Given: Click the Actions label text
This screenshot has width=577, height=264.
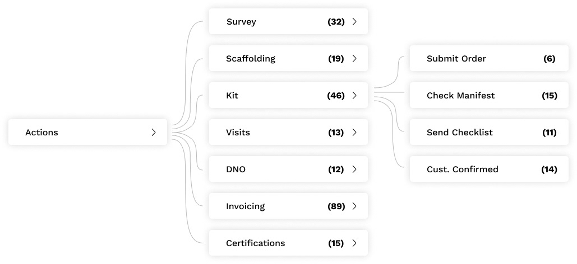Looking at the screenshot, I should 41,132.
